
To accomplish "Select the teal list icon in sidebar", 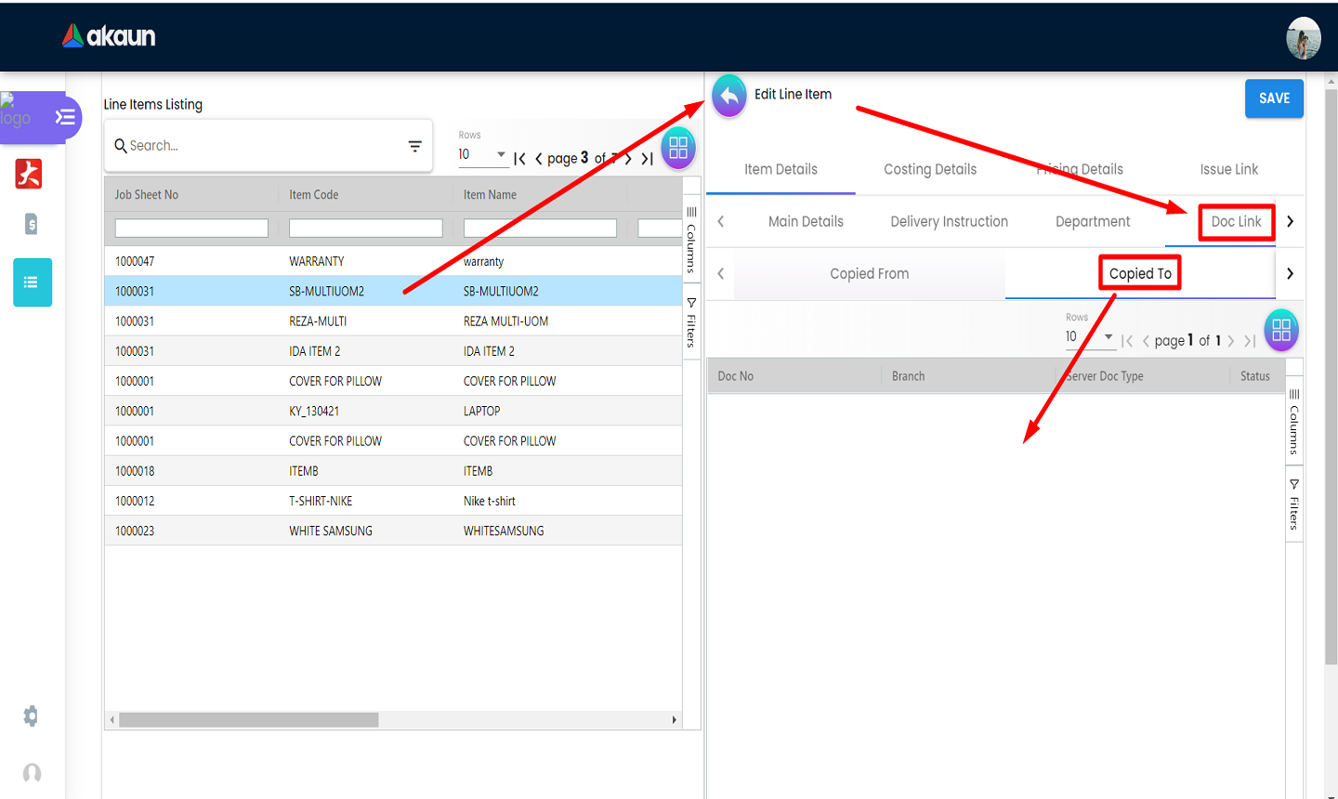I will point(32,282).
